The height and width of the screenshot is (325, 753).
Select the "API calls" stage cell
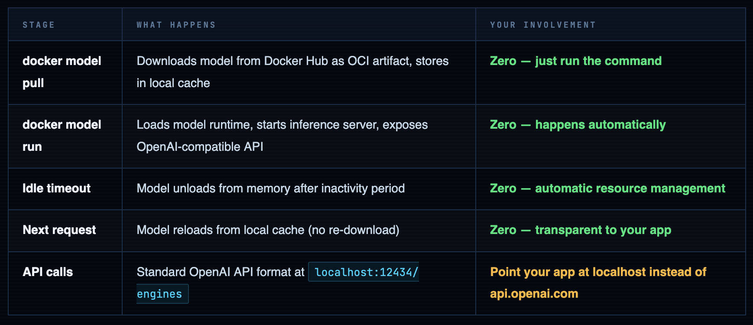[x=48, y=272]
